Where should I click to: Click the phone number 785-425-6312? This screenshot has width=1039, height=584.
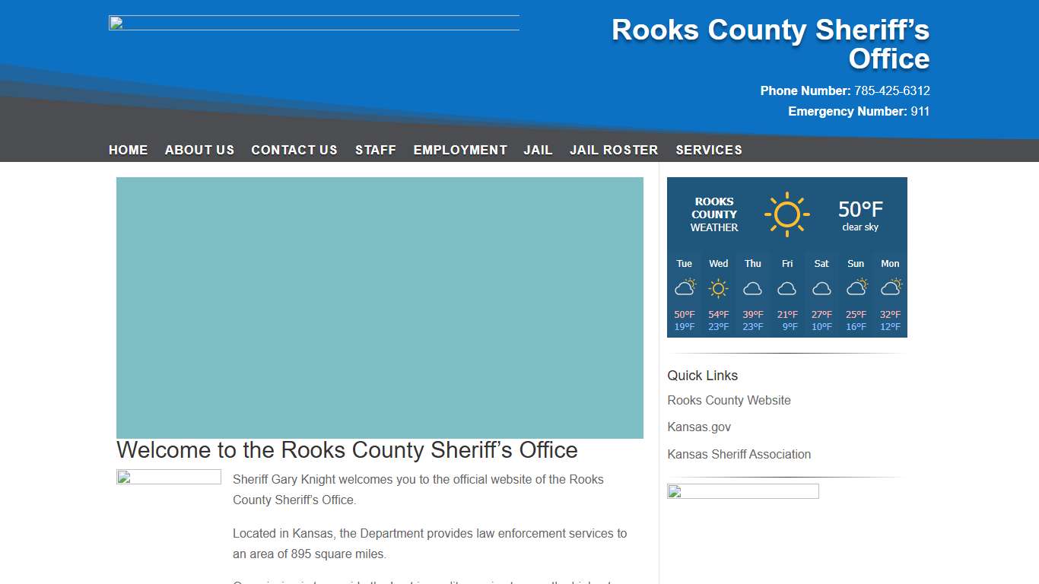(x=891, y=90)
